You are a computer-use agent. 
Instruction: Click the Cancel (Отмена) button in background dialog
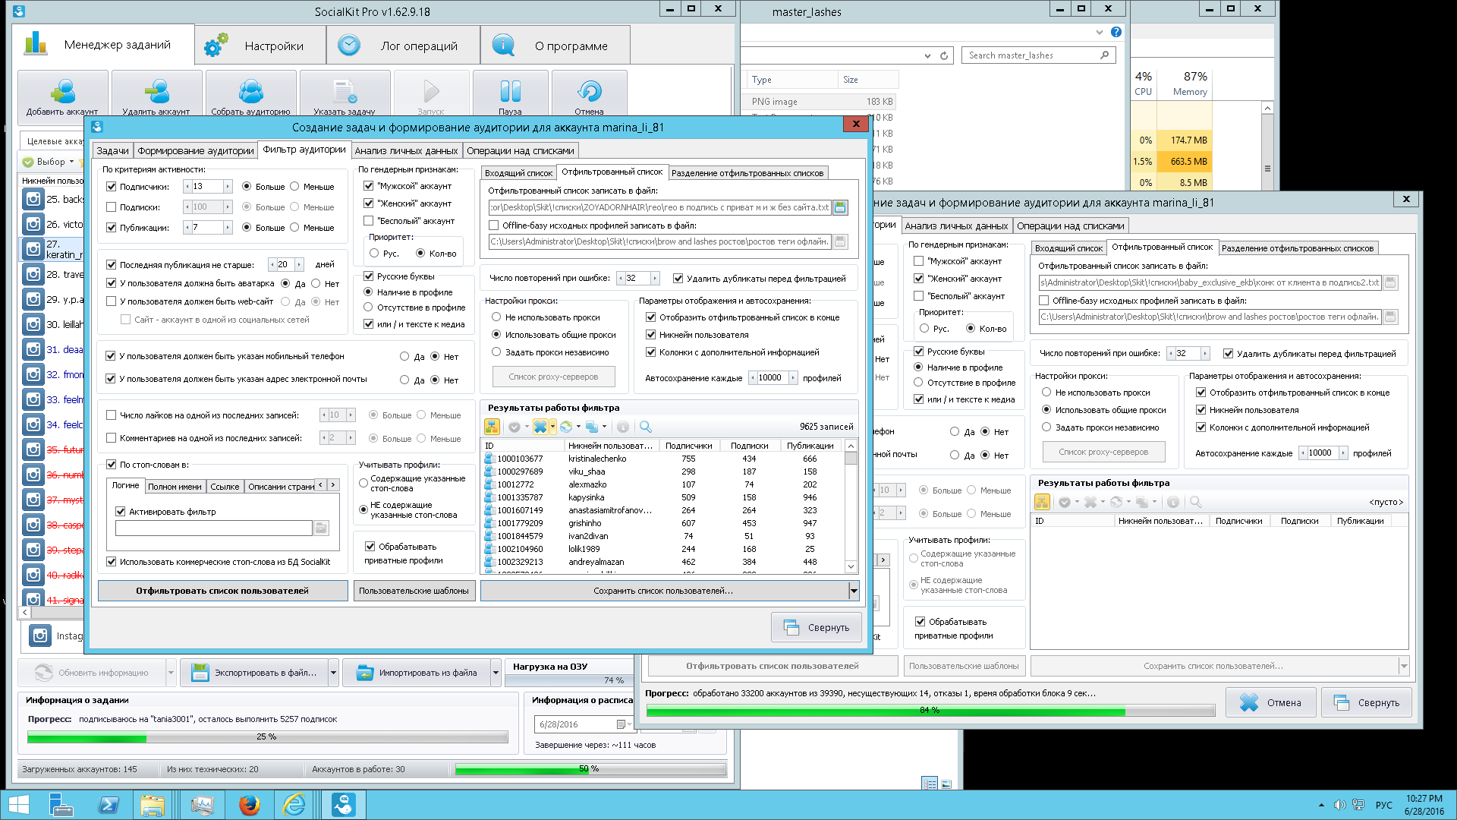click(x=1271, y=703)
